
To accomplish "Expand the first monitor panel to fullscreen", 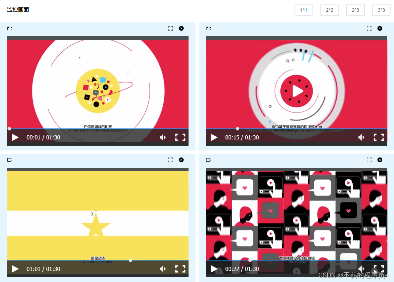I will [x=170, y=28].
